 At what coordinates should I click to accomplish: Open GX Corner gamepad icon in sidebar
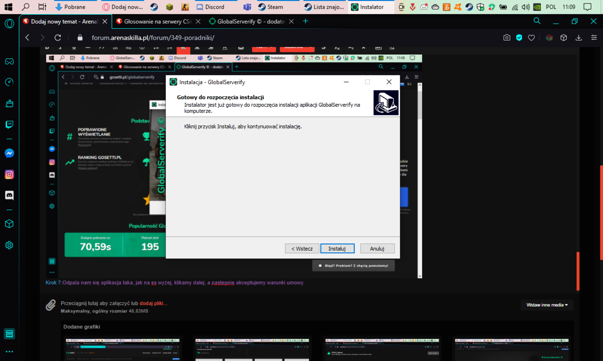point(9,61)
